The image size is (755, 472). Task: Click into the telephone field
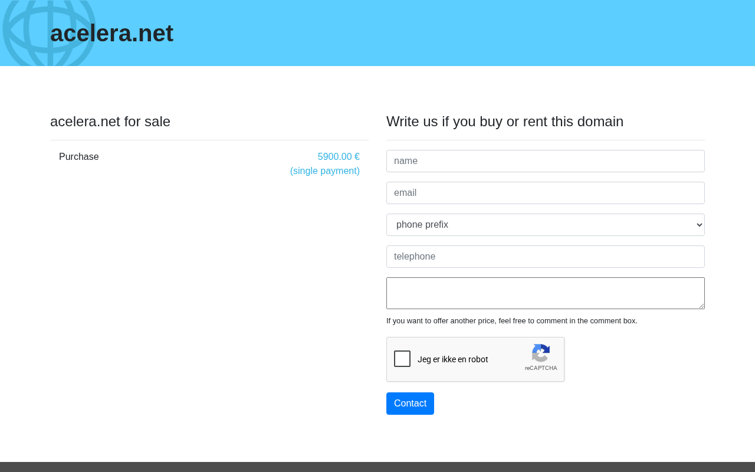(x=546, y=257)
